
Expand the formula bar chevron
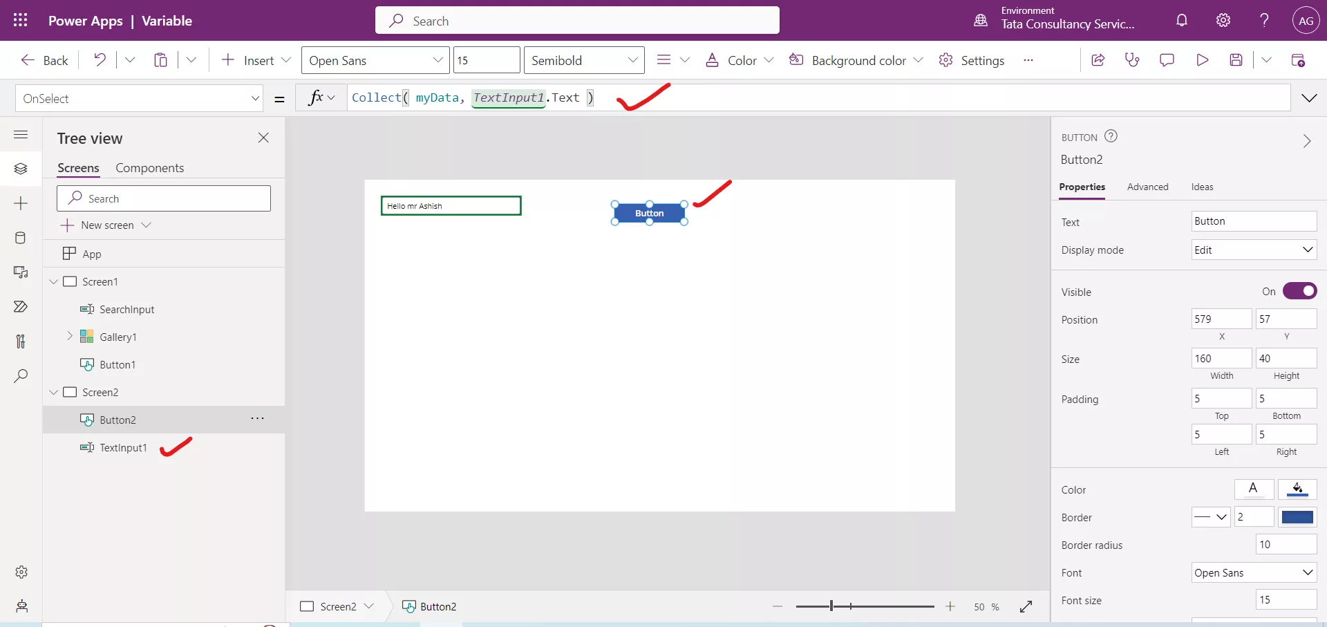point(1310,97)
